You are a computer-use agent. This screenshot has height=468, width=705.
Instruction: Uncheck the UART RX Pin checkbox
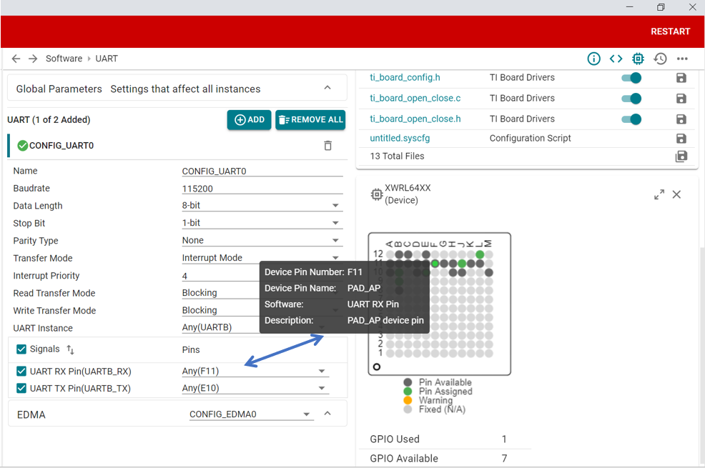click(21, 372)
